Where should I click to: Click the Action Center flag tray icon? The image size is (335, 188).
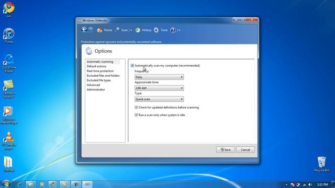(x=293, y=184)
